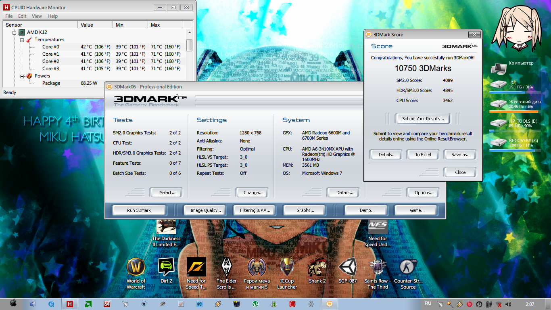This screenshot has height=310, width=551.
Task: Open uTorrent from the taskbar
Action: [x=255, y=304]
